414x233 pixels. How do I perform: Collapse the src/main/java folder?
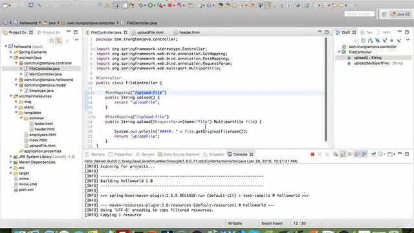click(11, 58)
